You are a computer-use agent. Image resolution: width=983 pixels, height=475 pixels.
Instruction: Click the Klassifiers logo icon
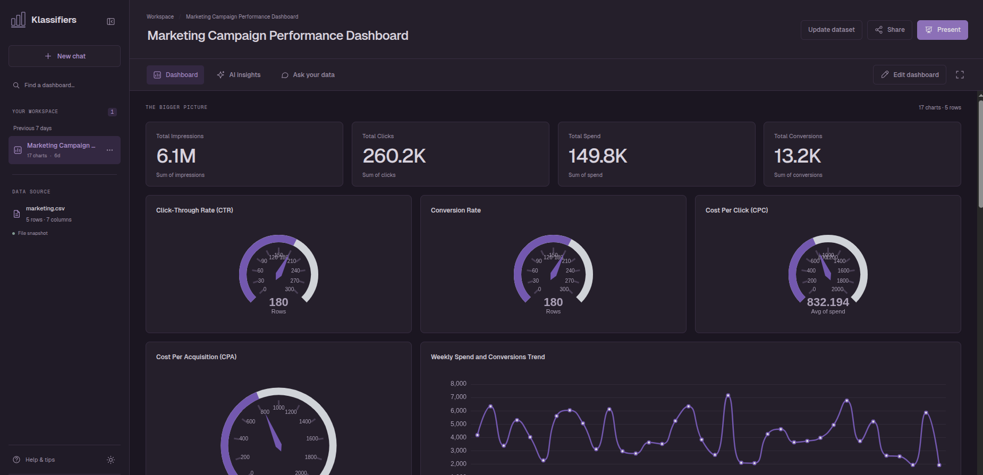click(x=18, y=20)
